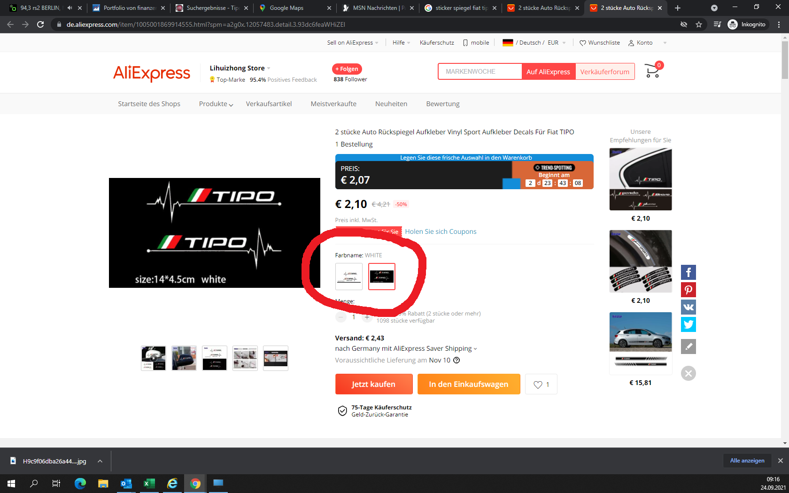
Task: Select the white background color variant
Action: (x=349, y=277)
